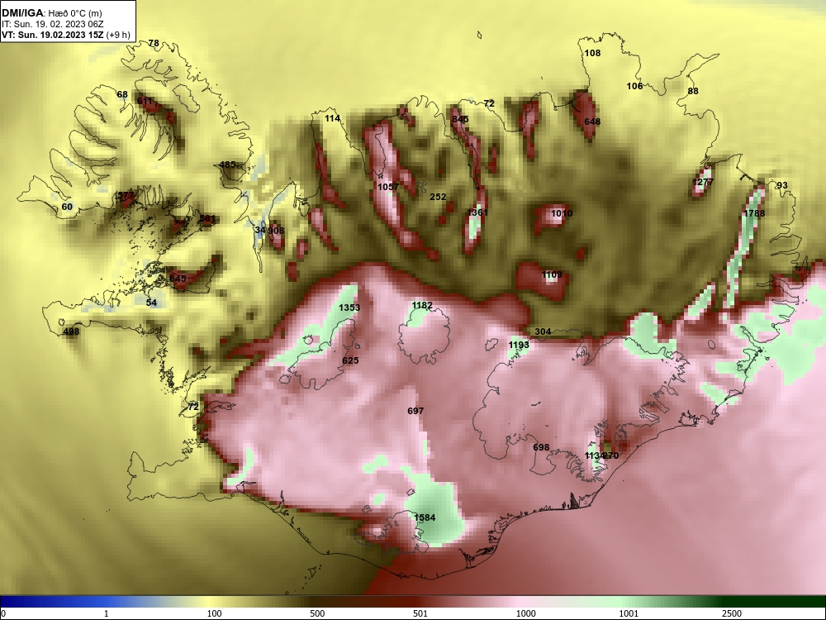Pick the map value 93
Viewport: 826px width, 620px height.
pyautogui.click(x=782, y=185)
